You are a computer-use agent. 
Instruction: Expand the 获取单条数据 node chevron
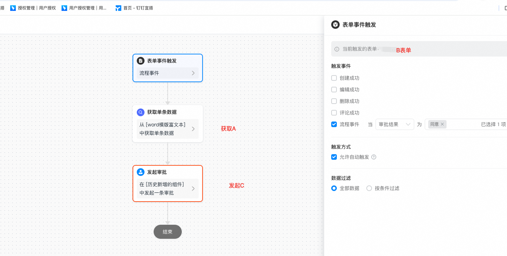click(x=193, y=129)
